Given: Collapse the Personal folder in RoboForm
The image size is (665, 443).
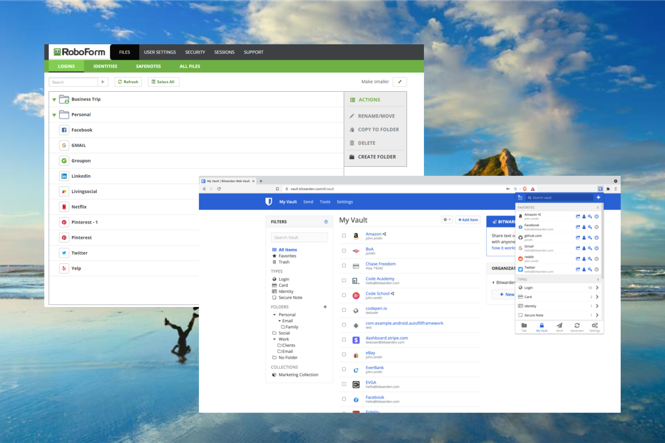Looking at the screenshot, I should pyautogui.click(x=54, y=115).
